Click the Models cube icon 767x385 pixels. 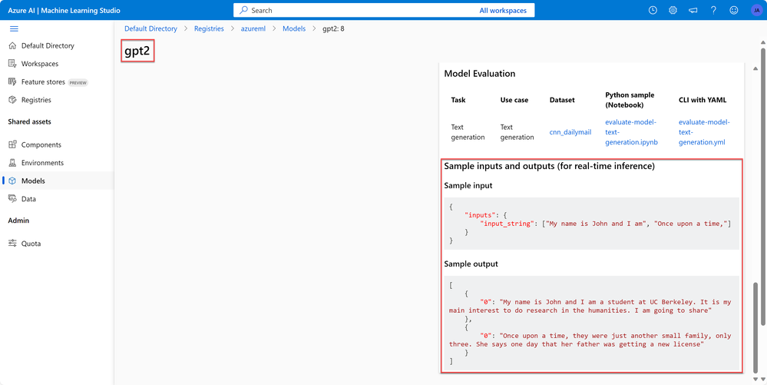pyautogui.click(x=13, y=181)
